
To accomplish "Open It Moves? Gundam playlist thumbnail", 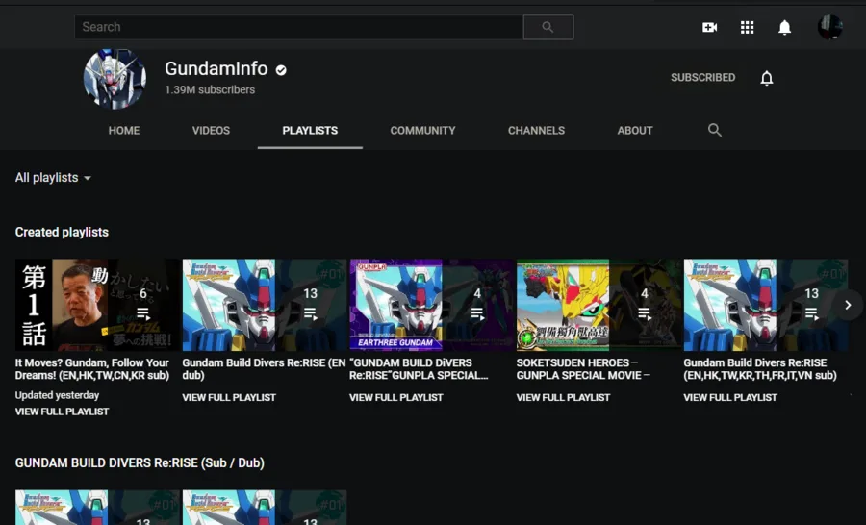I will pos(97,305).
